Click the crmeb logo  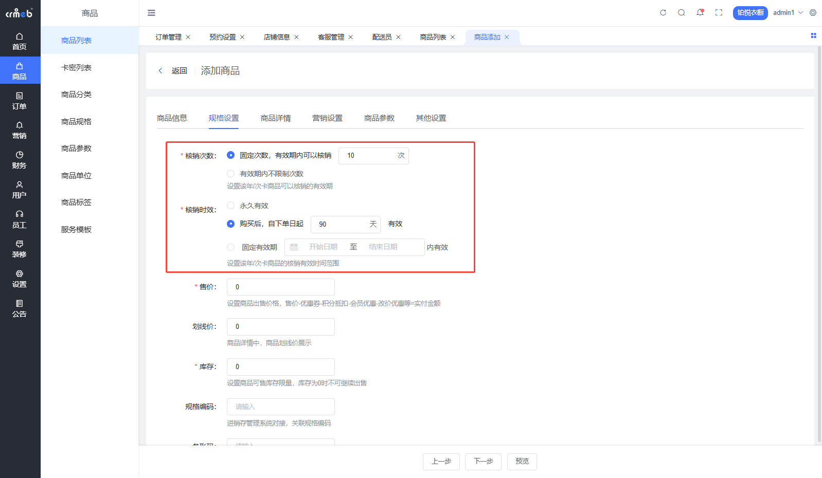click(x=20, y=13)
